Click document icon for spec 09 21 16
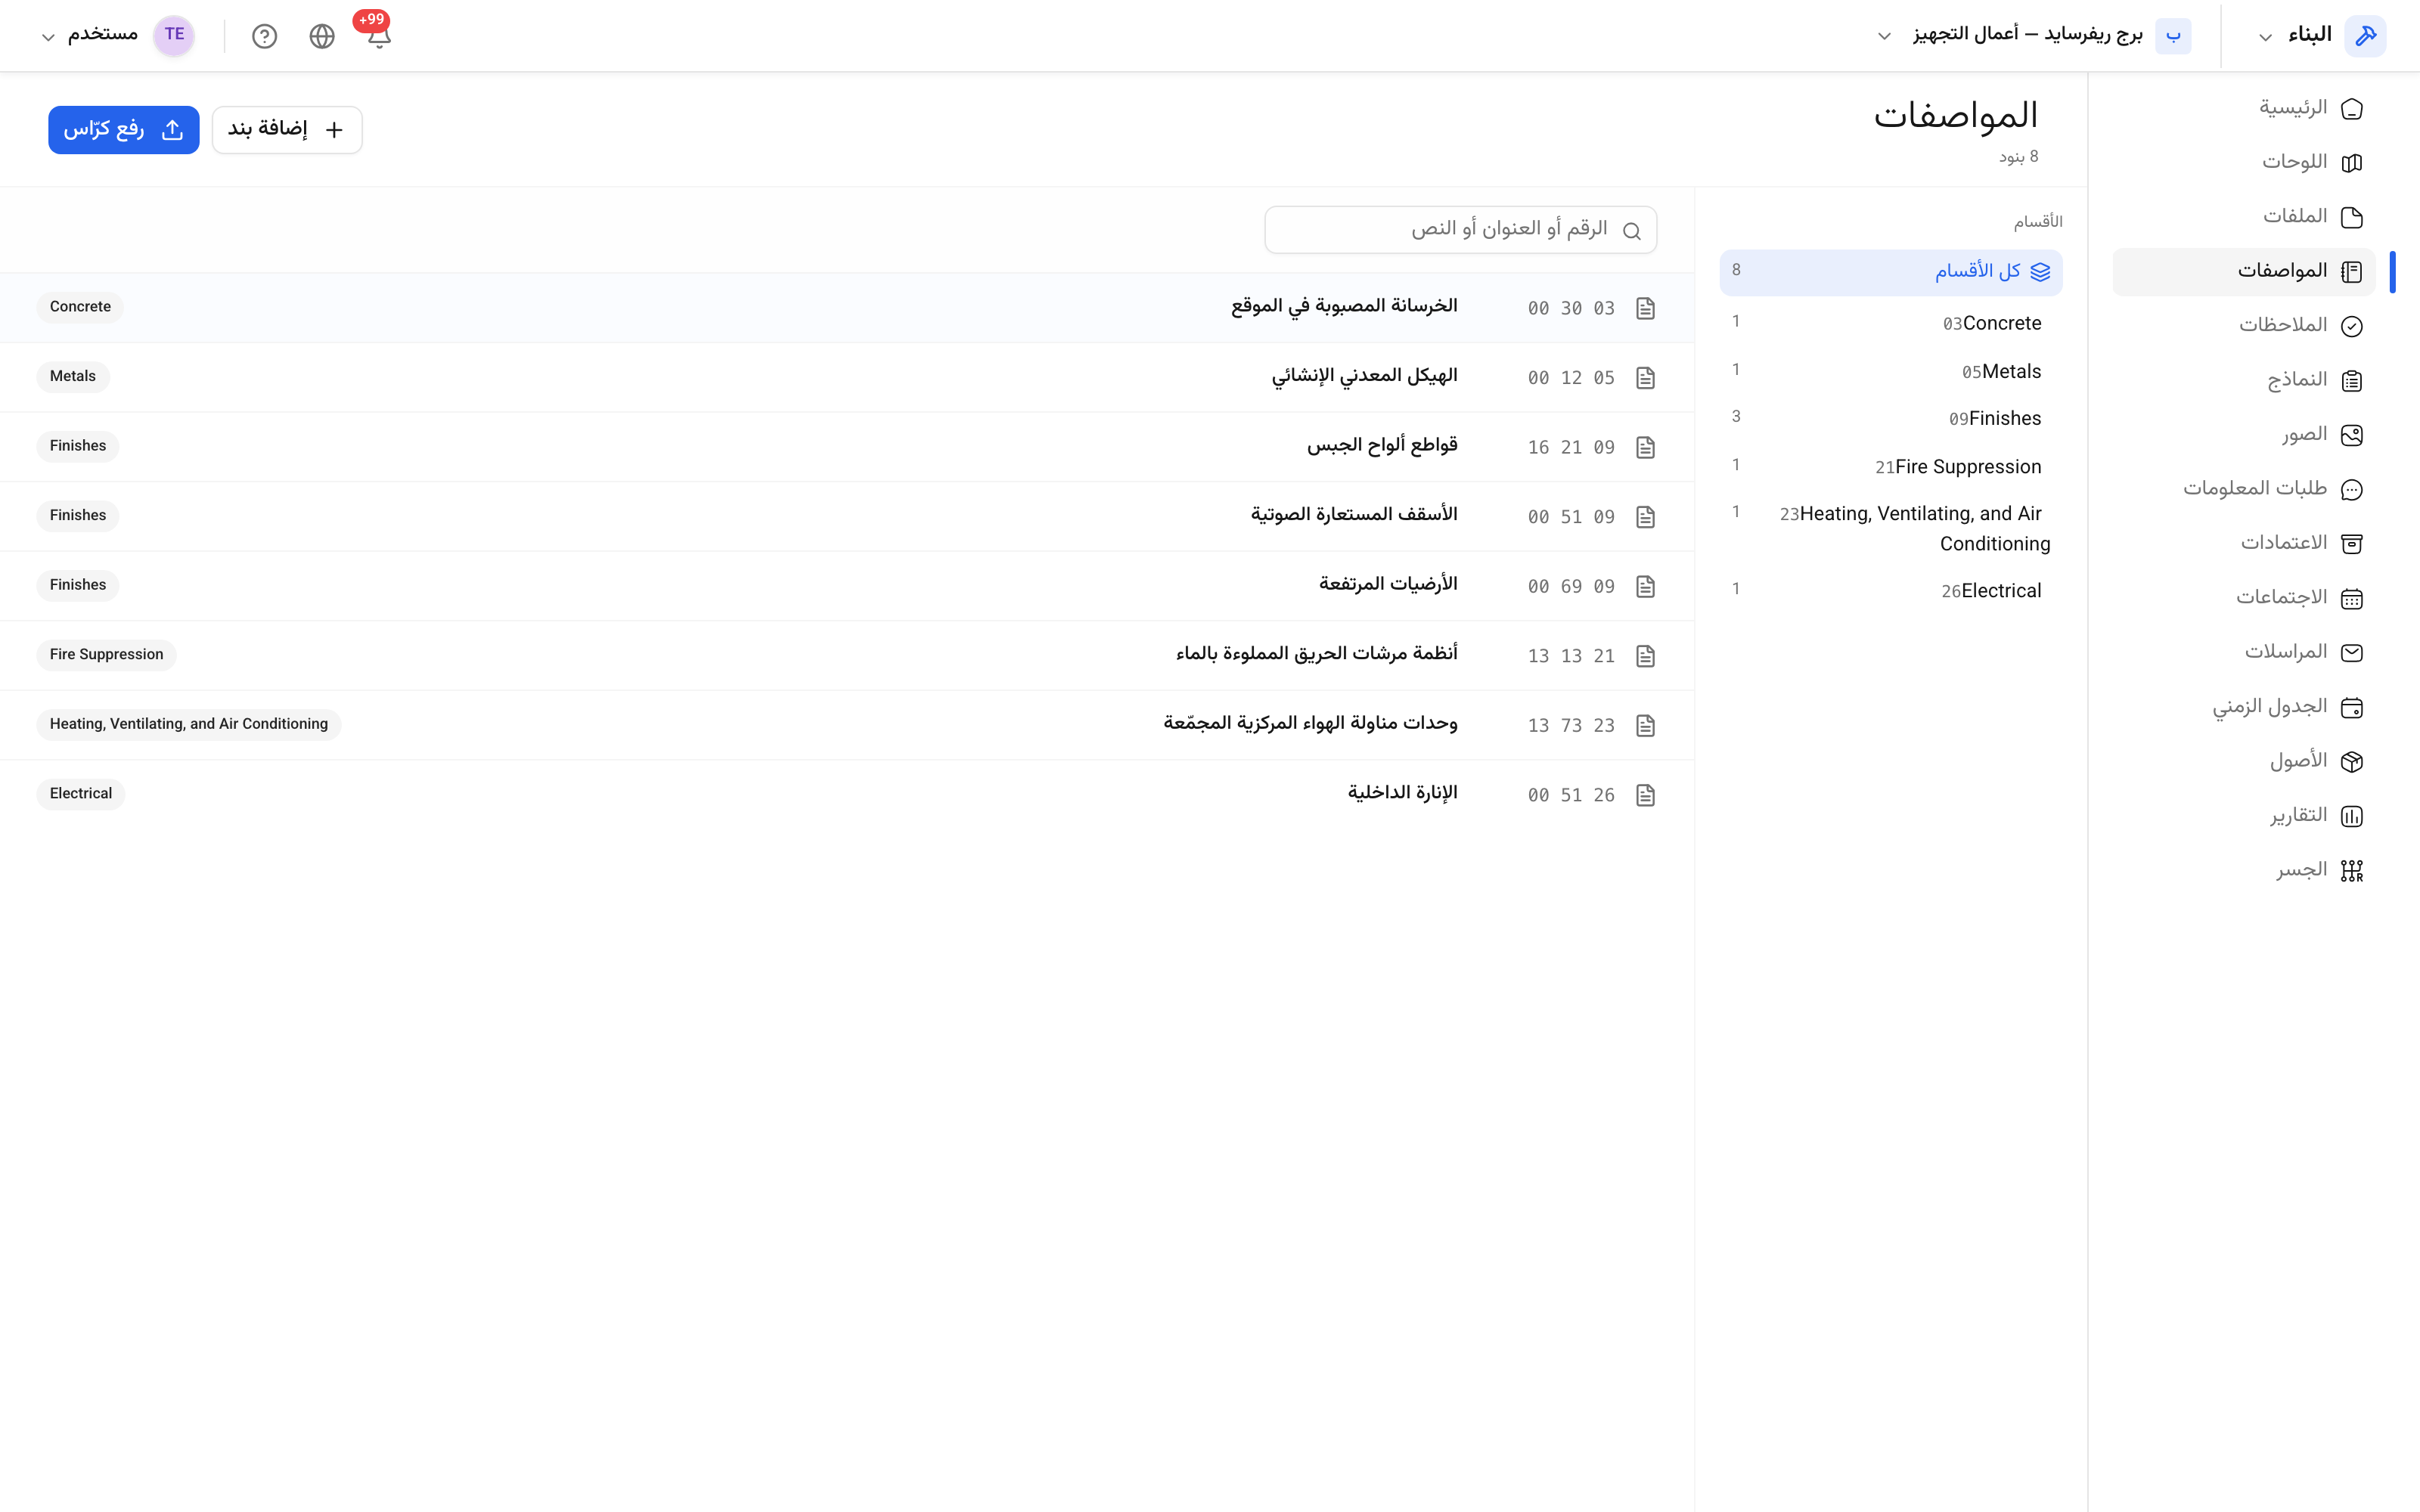The height and width of the screenshot is (1512, 2420). [1645, 447]
